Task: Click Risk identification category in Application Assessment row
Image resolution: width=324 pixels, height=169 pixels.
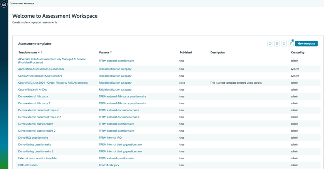Action: point(115,69)
